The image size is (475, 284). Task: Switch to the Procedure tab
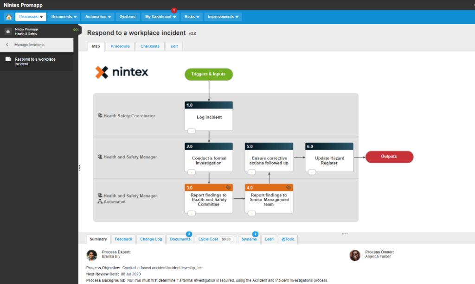pyautogui.click(x=120, y=46)
